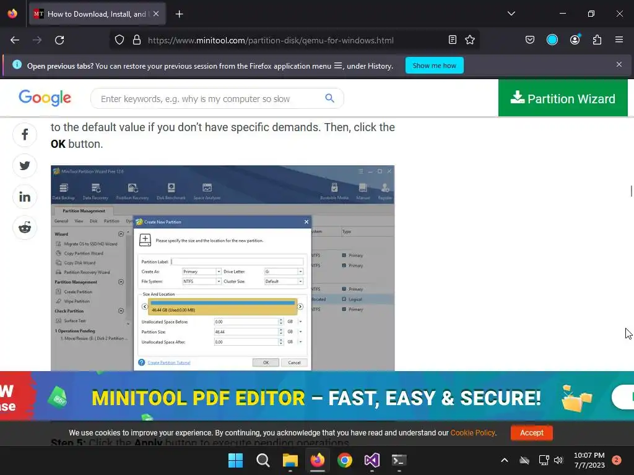The image size is (634, 475).
Task: Switch to Firefox in the taskbar
Action: 318,460
